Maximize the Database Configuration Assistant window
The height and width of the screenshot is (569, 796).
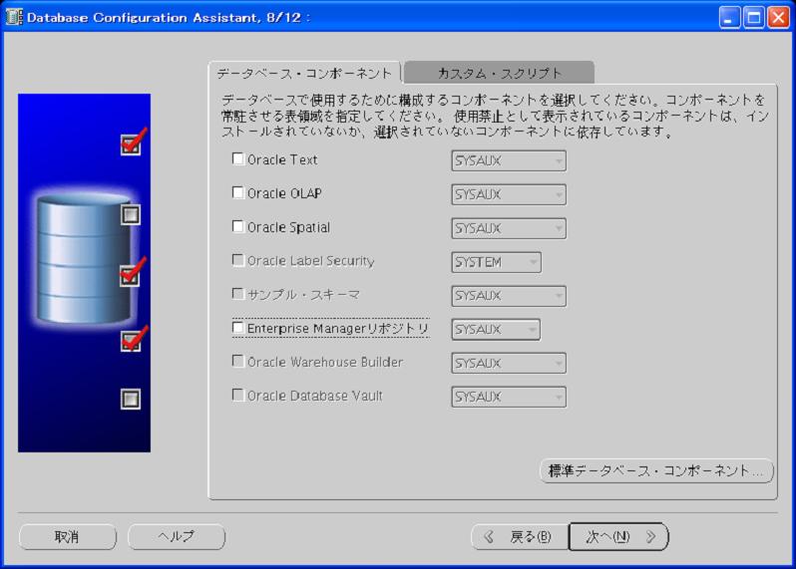coord(754,18)
